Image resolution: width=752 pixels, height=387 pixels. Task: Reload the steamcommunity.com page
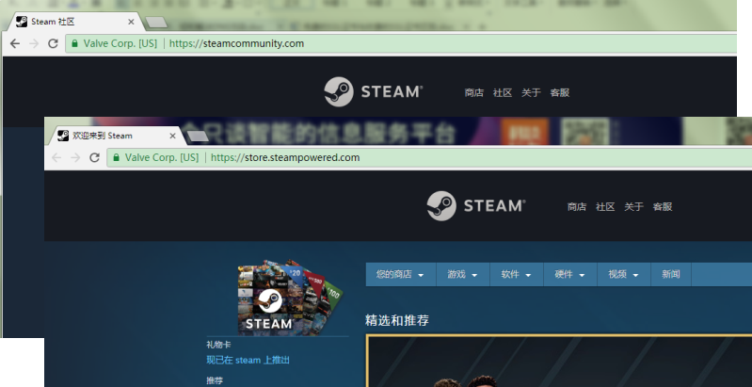53,43
